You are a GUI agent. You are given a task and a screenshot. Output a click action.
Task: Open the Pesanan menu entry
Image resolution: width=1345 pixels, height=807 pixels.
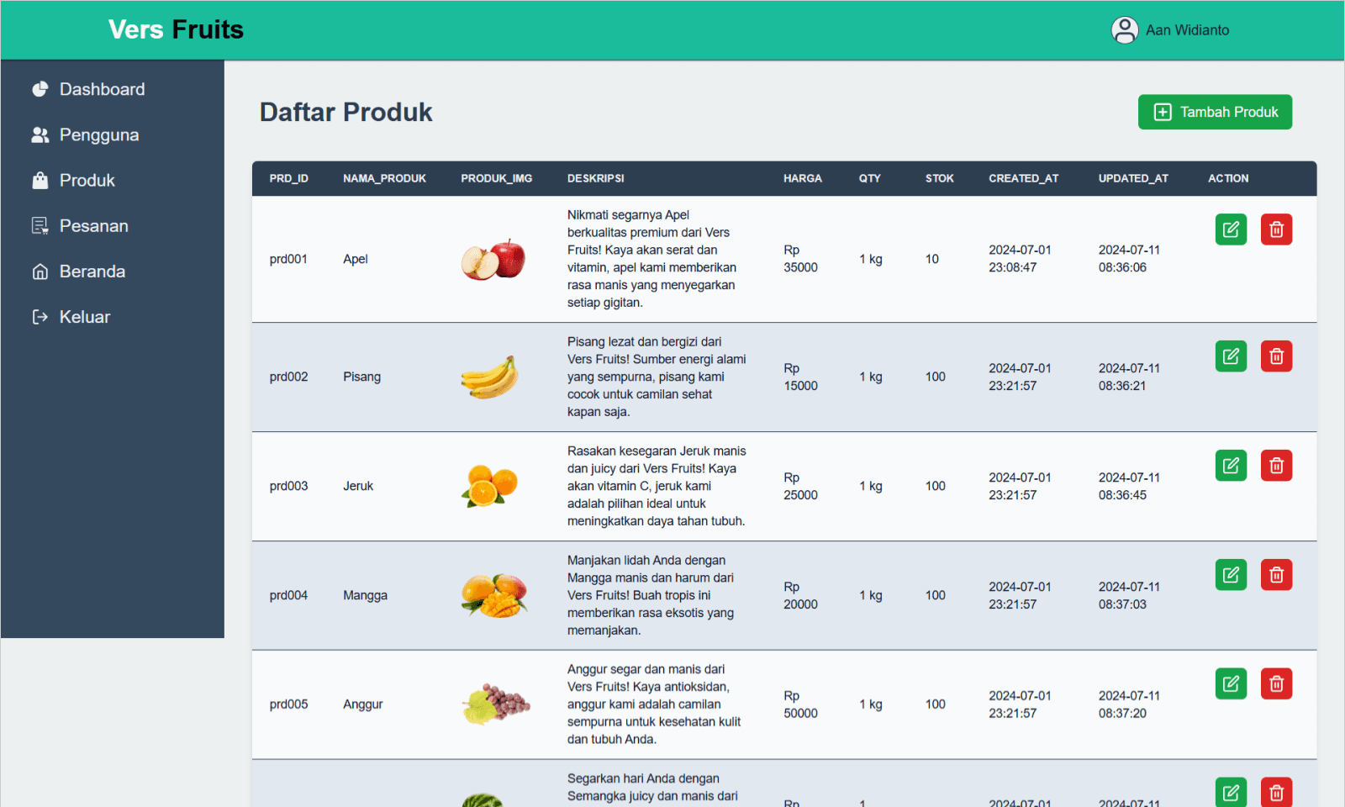click(x=93, y=224)
